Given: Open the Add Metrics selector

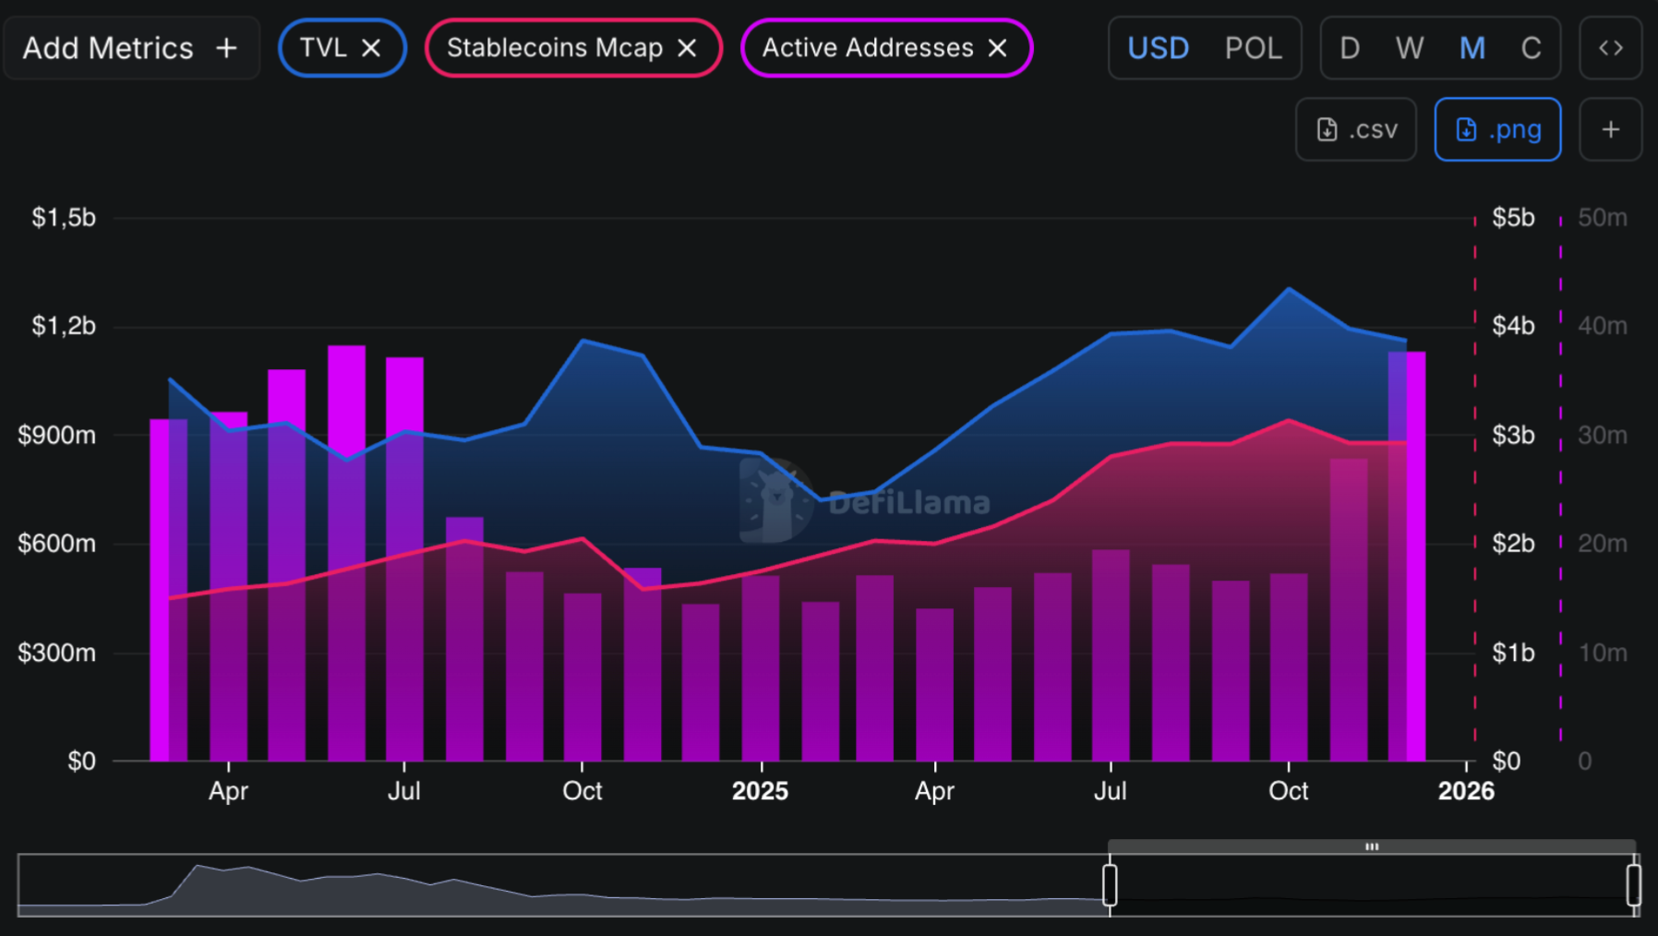Looking at the screenshot, I should point(132,47).
